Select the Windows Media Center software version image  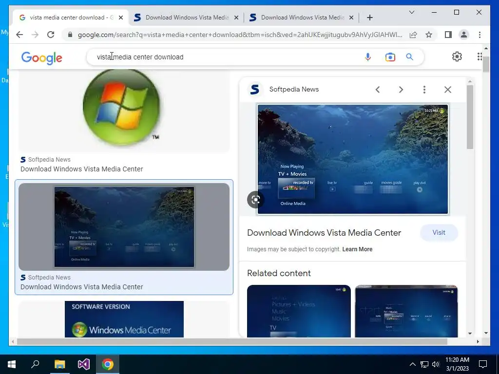click(124, 319)
